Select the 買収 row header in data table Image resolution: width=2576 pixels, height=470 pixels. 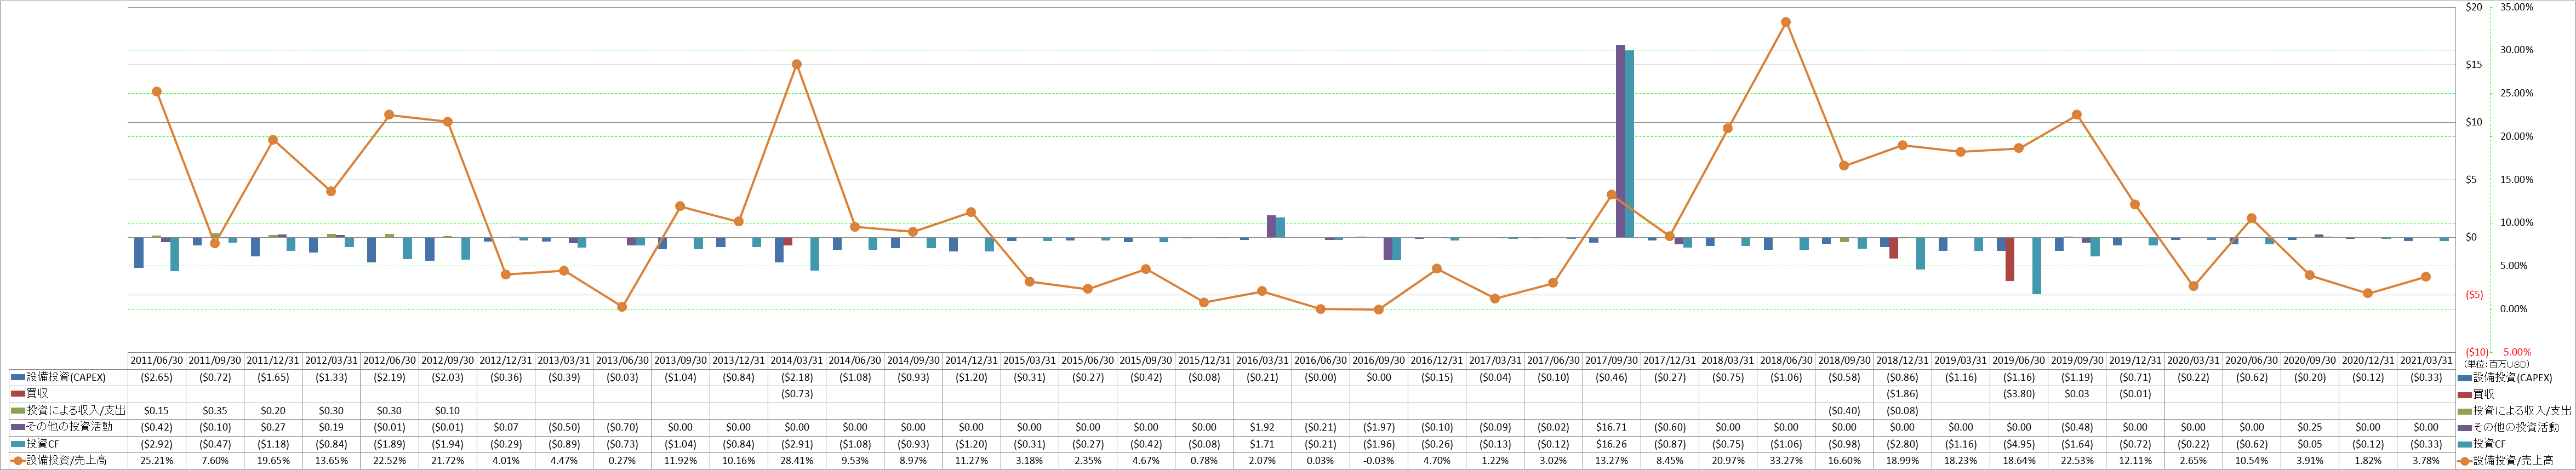(x=67, y=394)
